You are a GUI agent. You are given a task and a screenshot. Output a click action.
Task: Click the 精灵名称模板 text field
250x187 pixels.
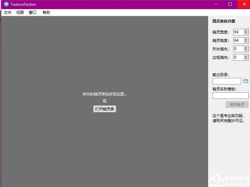click(x=230, y=95)
